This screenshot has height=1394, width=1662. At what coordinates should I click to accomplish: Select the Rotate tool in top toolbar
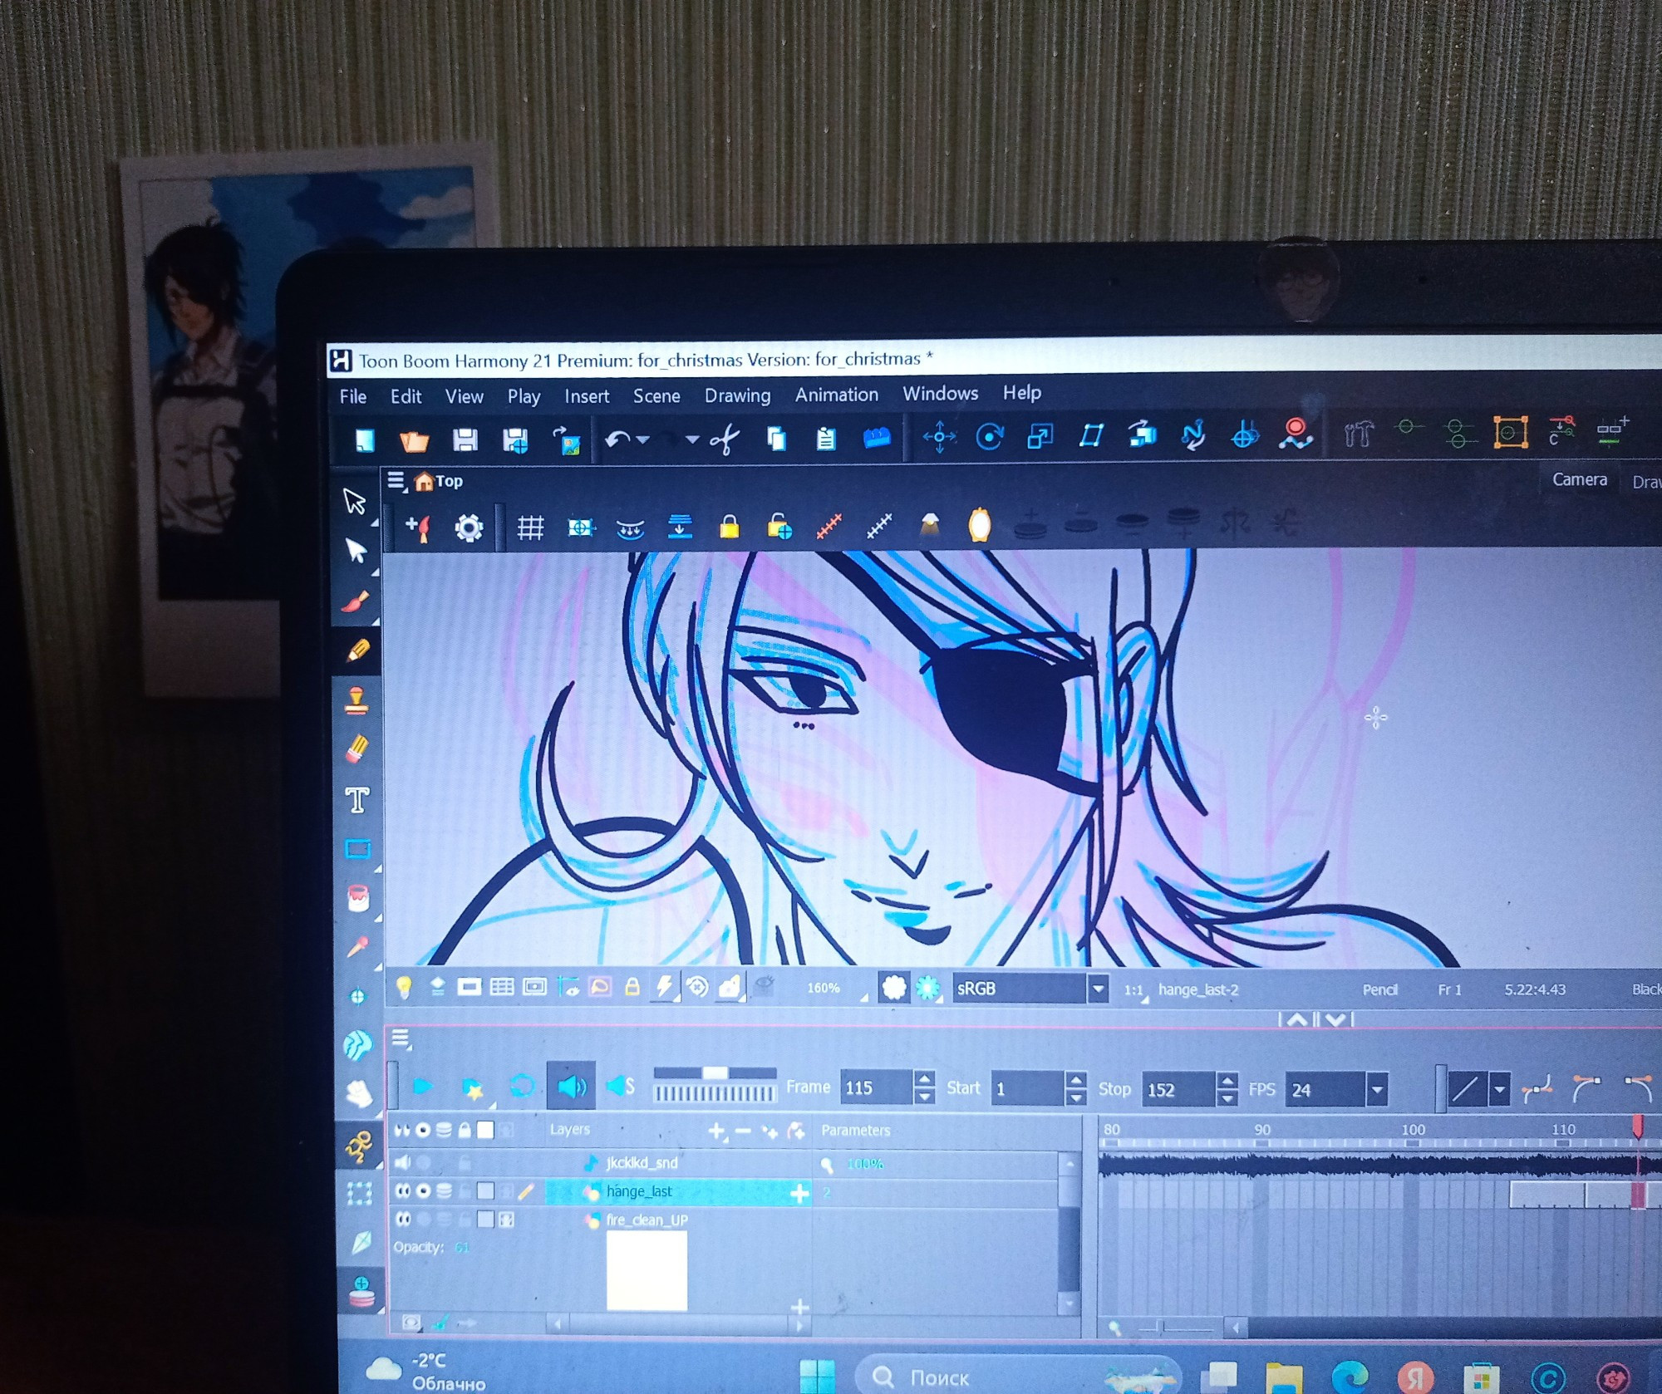click(x=989, y=436)
